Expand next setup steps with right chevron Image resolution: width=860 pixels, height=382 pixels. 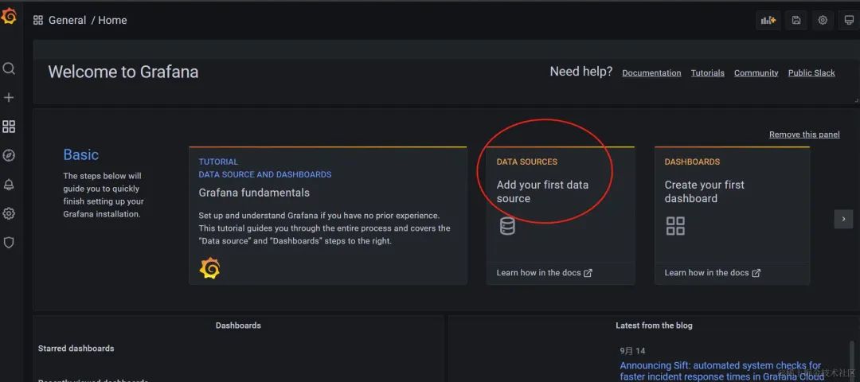click(x=843, y=219)
